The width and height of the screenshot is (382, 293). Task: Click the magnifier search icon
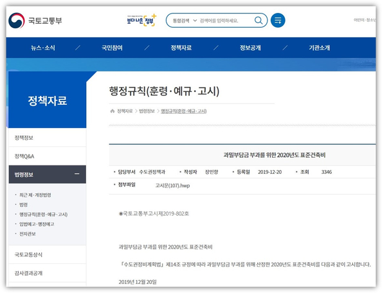(259, 20)
